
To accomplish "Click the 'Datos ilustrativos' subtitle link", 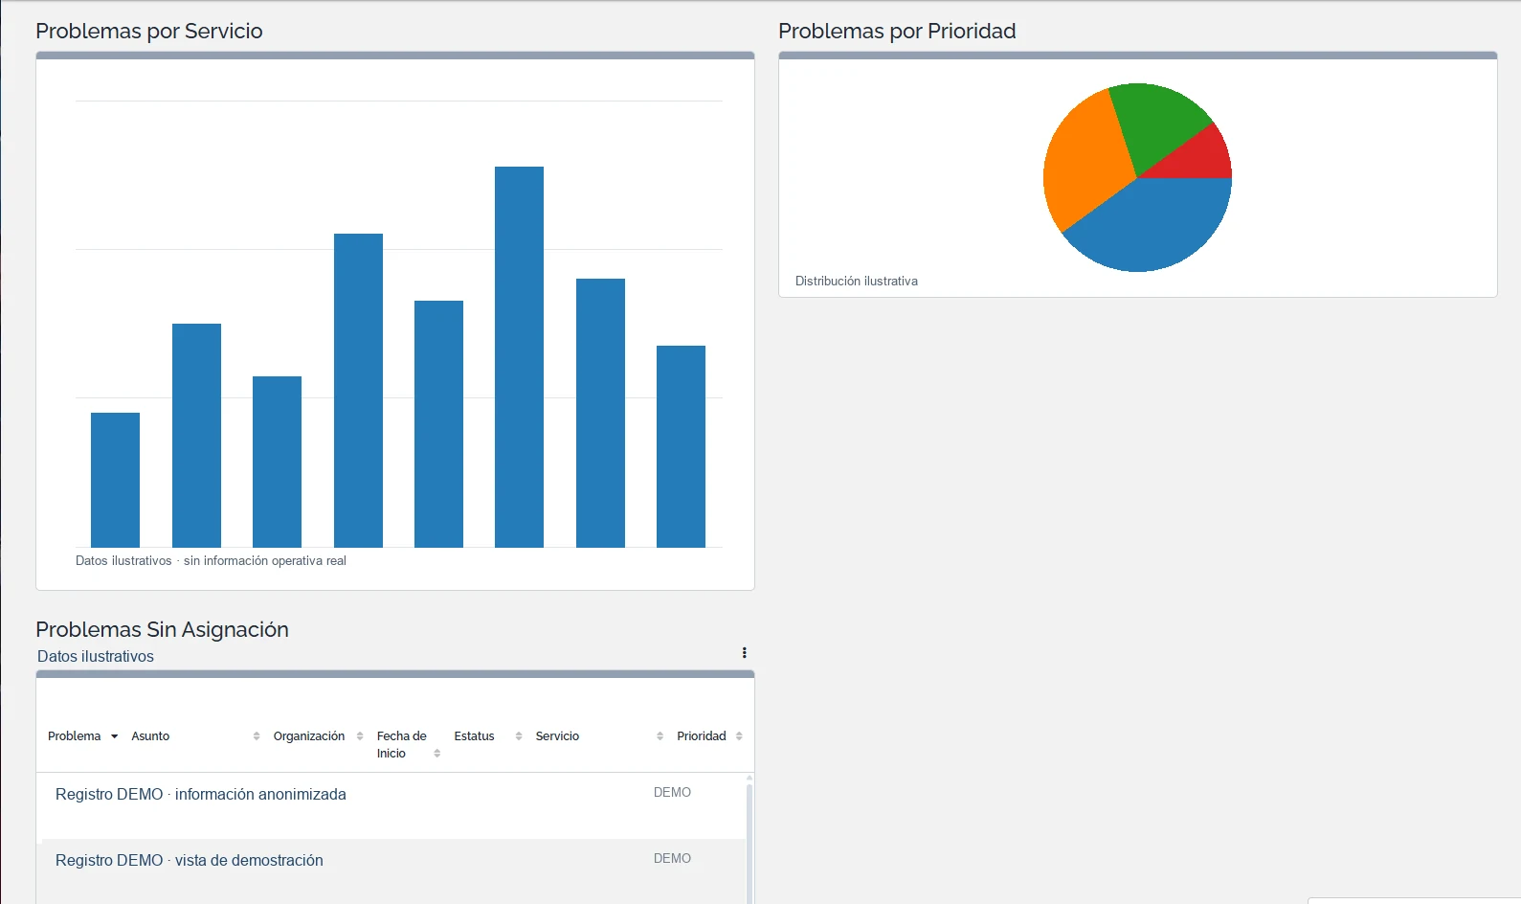I will (x=96, y=657).
